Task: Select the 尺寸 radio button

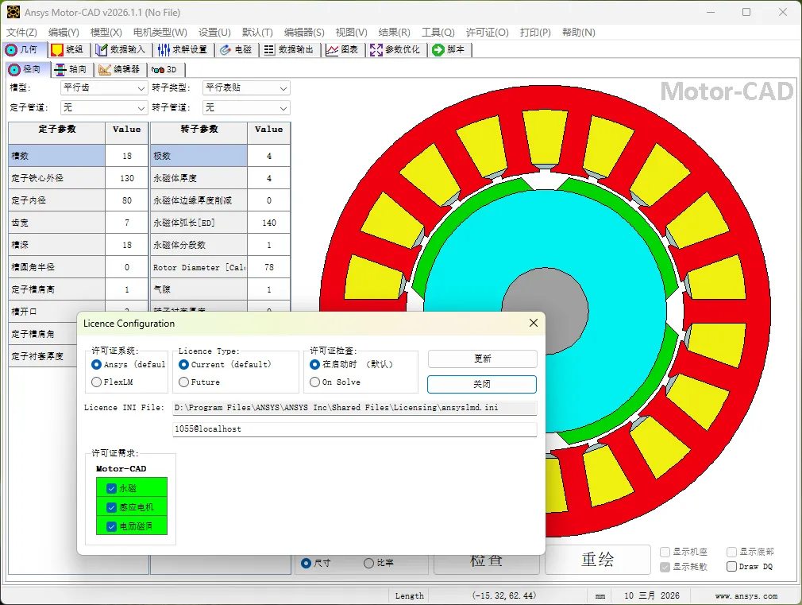Action: point(306,563)
